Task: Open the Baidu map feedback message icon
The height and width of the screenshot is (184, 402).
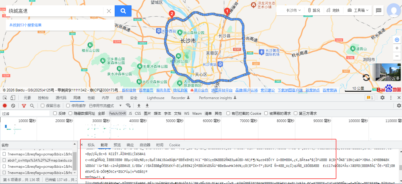Action: pyautogui.click(x=378, y=10)
